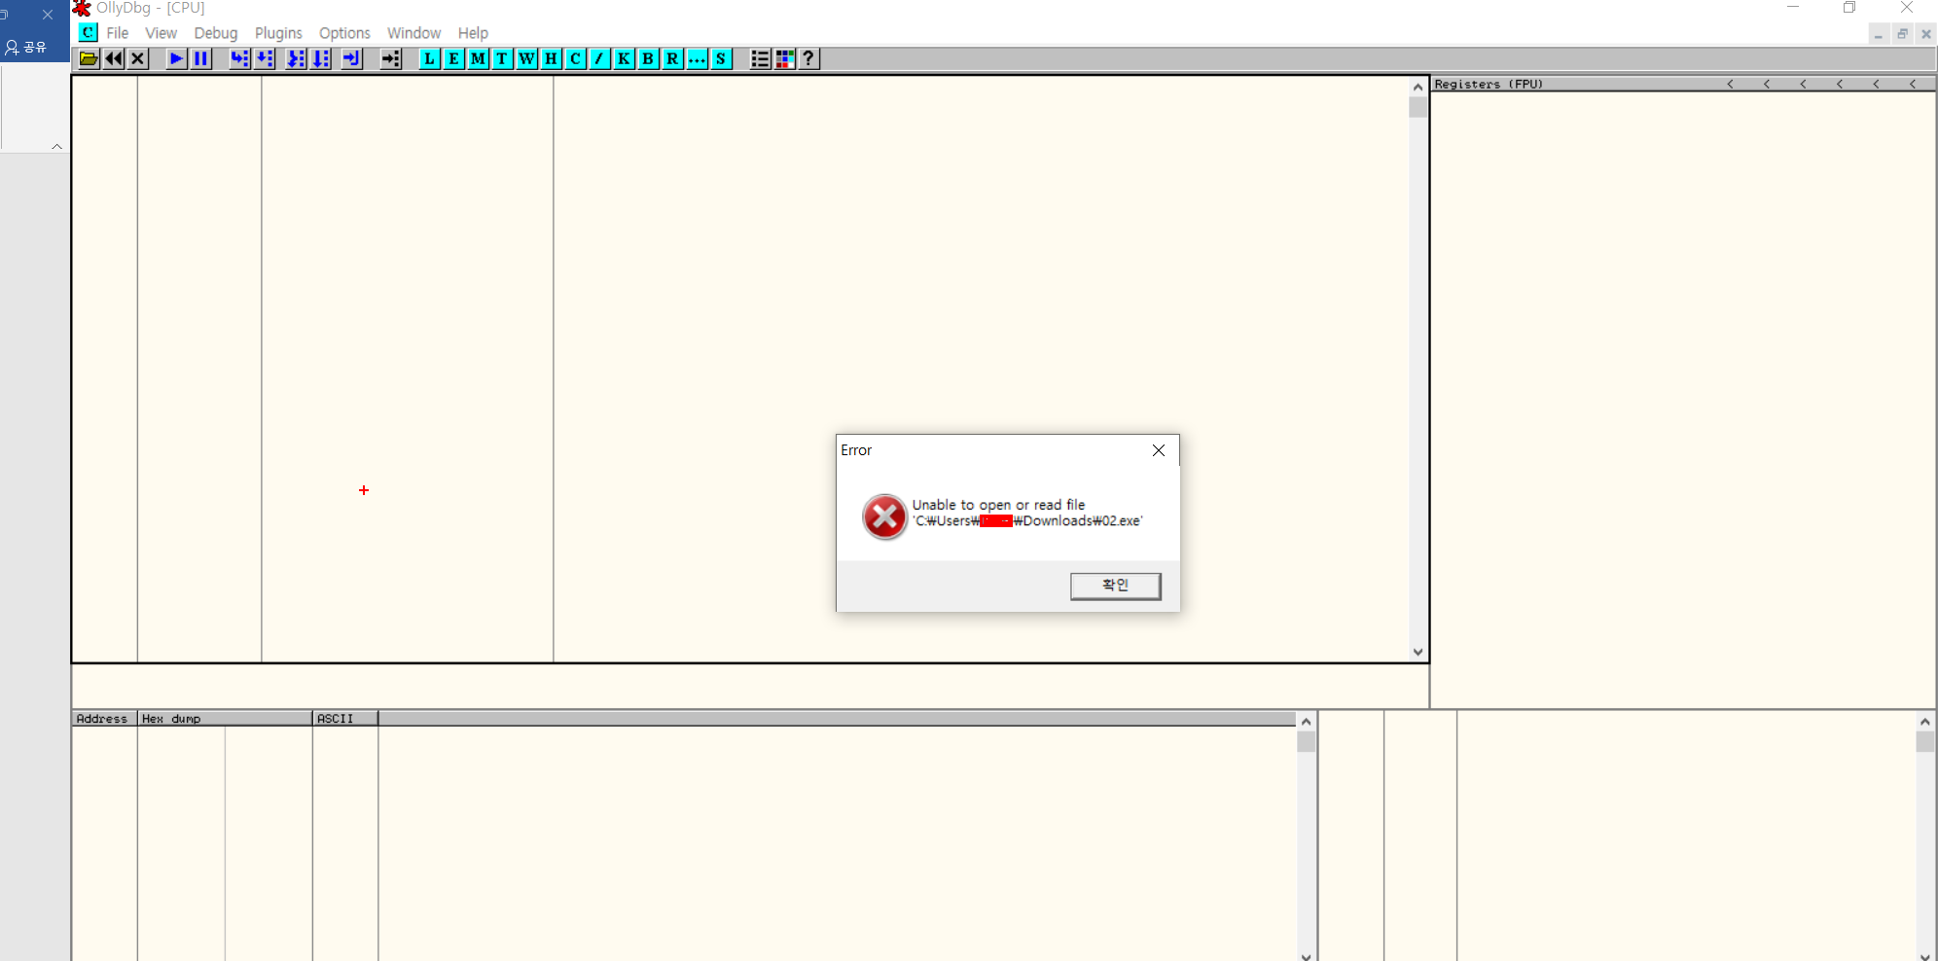Collapse ribbon chevron in left window
The height and width of the screenshot is (961, 1938).
(56, 146)
